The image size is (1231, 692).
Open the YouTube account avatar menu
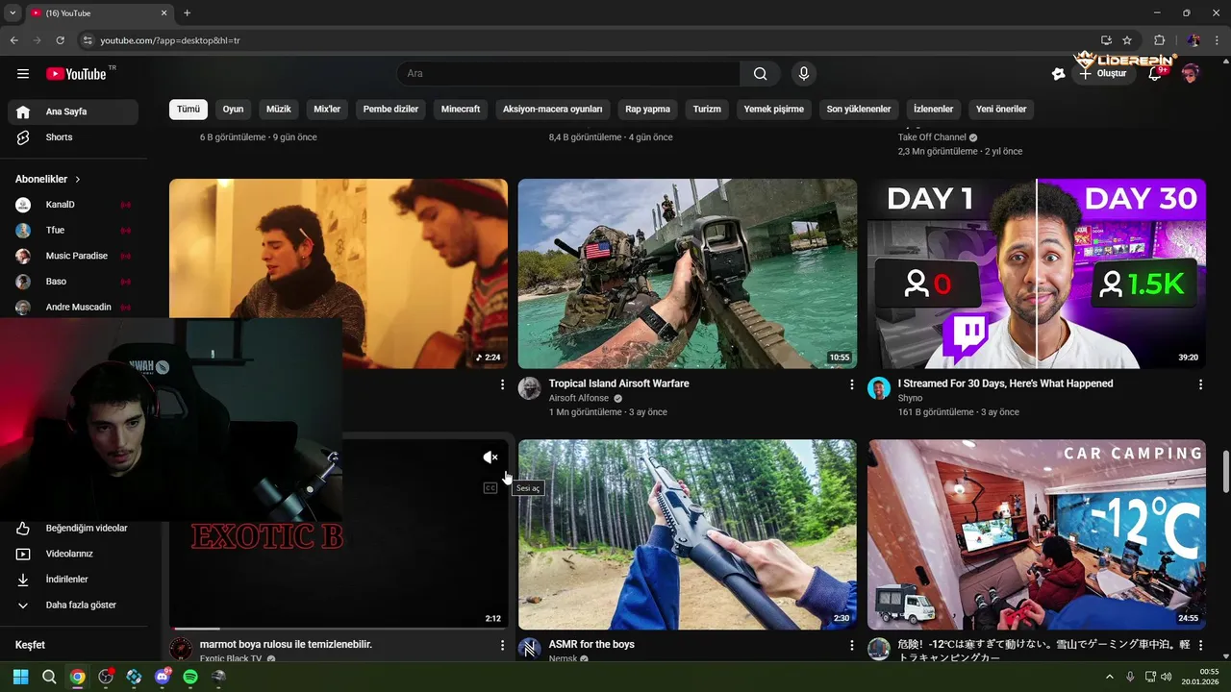click(1191, 74)
